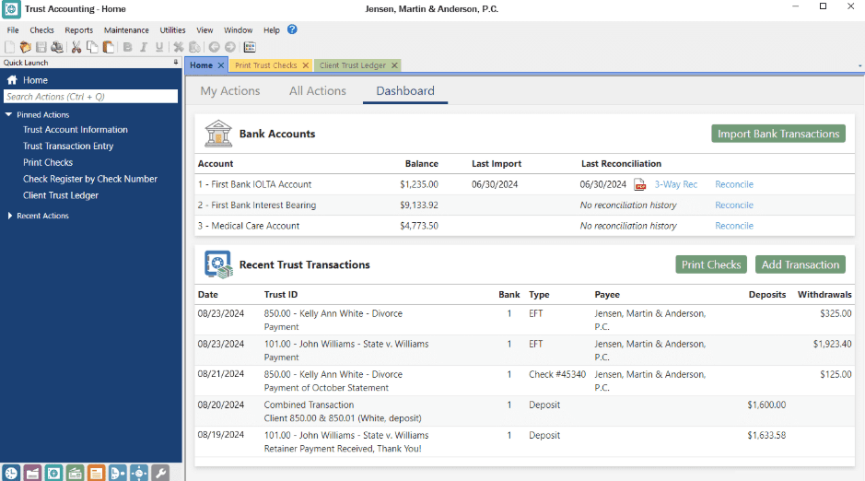Open the clock module icon in the bottom bar
The image size is (865, 481).
pyautogui.click(x=11, y=473)
